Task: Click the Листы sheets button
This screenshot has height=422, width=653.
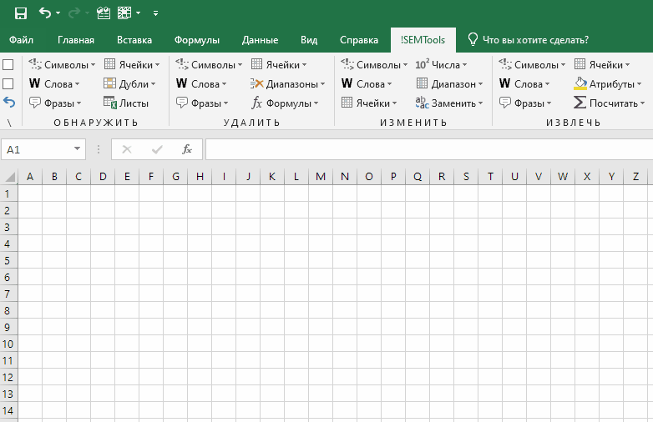Action: pos(126,103)
